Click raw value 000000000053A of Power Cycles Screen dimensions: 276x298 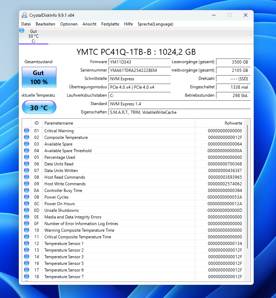225,197
